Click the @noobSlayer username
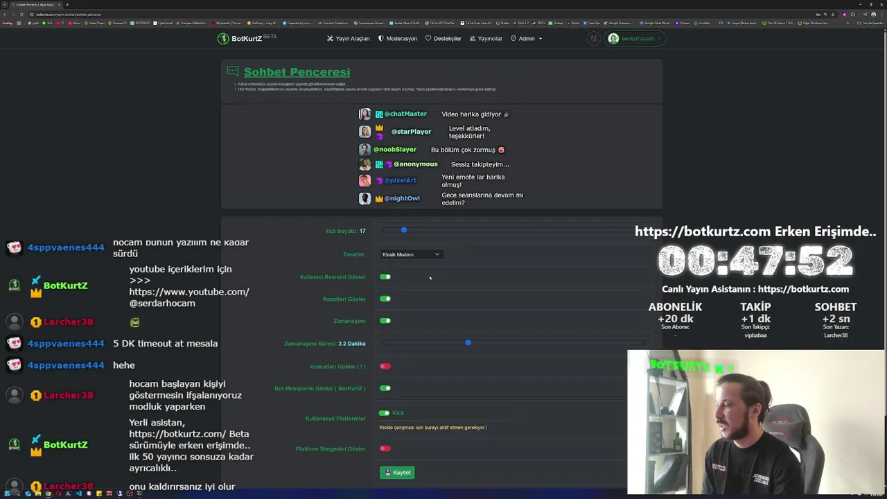The width and height of the screenshot is (887, 499). [395, 149]
